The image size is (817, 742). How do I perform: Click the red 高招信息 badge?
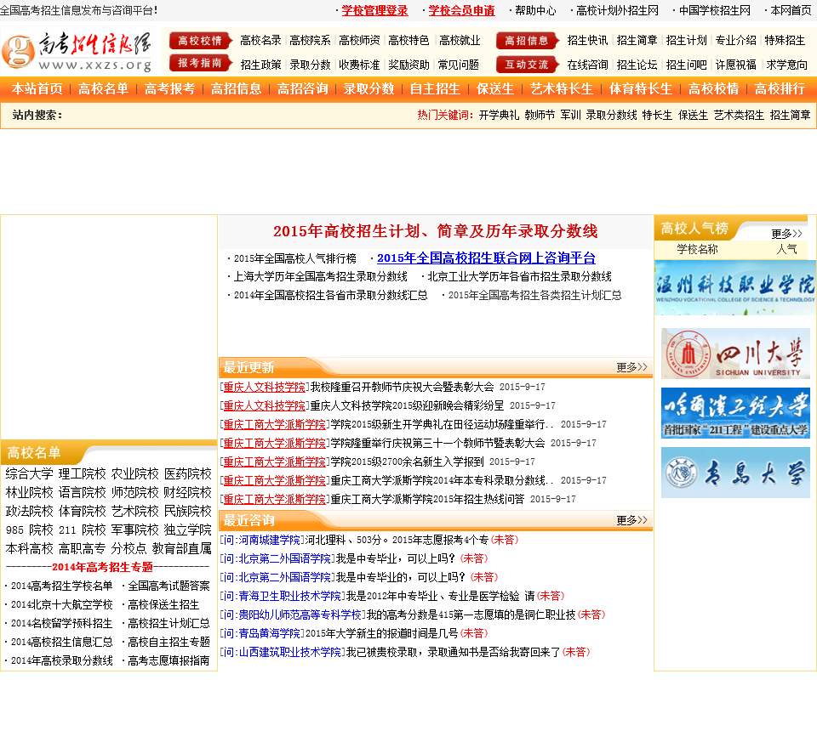pyautogui.click(x=528, y=41)
